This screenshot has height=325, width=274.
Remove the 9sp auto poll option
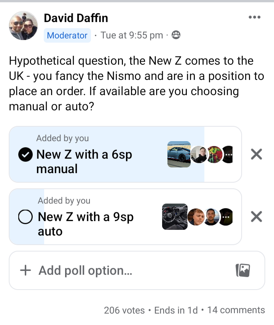click(256, 217)
